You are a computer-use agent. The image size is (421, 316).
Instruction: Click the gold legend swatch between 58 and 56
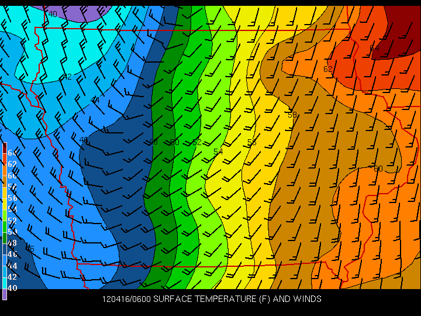5,193
